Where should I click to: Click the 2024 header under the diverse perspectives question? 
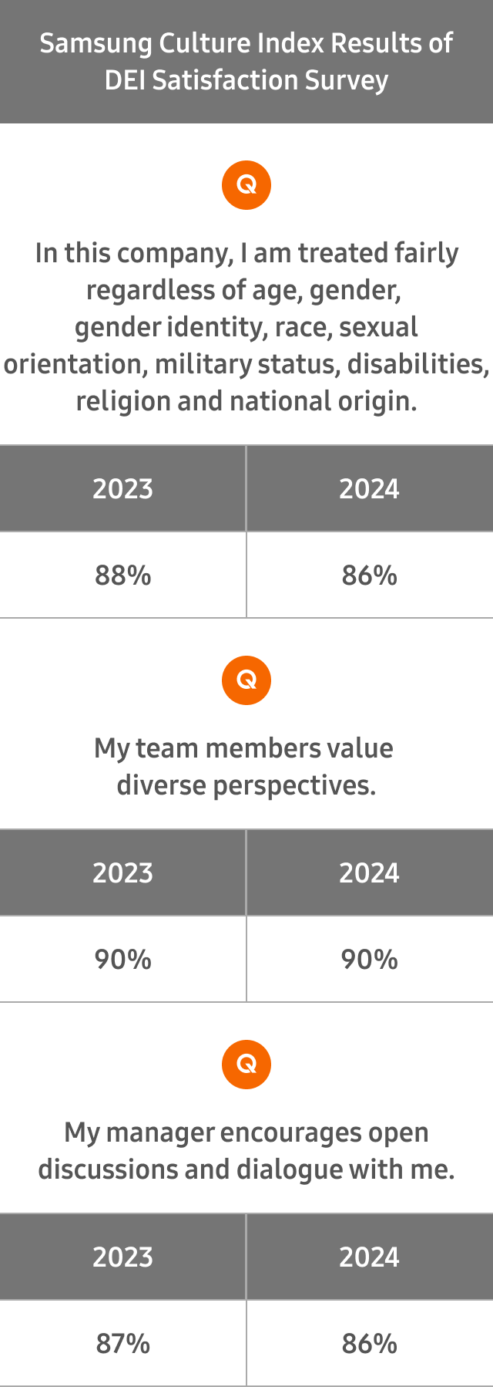[370, 873]
